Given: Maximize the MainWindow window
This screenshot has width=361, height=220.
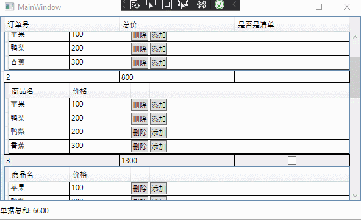Looking at the screenshot, I should tap(319, 7).
